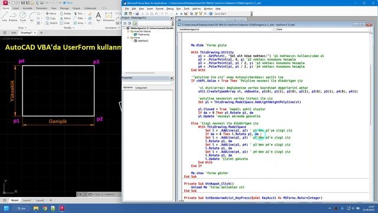This screenshot has width=378, height=213.
Task: Choose the Move command in Modify panel
Action: point(51,14)
